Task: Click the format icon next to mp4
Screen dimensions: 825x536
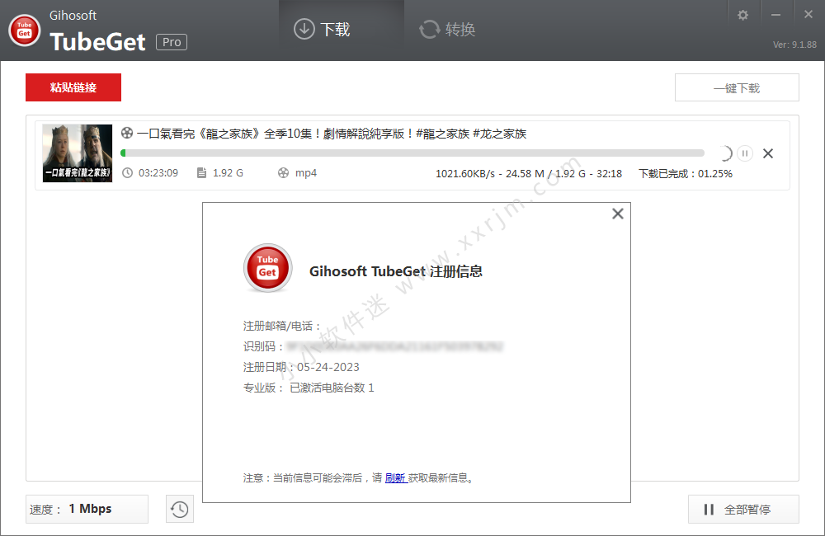Action: click(x=283, y=172)
